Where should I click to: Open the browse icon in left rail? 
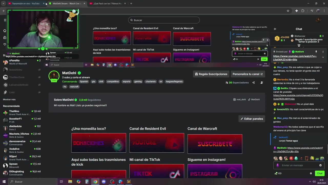point(5,38)
